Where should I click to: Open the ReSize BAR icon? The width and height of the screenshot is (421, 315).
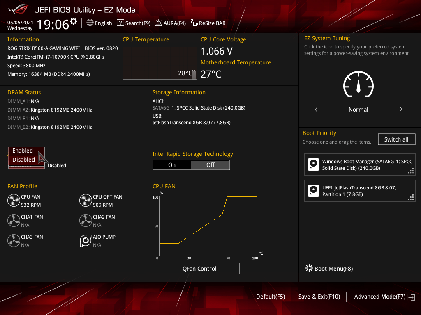tap(194, 23)
